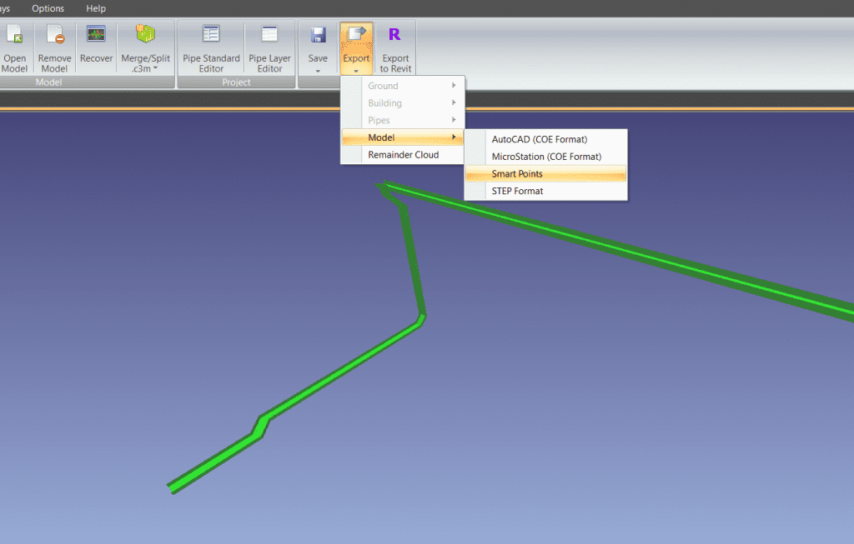Click the Remove Model icon
Viewport: 854px width, 544px height.
[55, 35]
